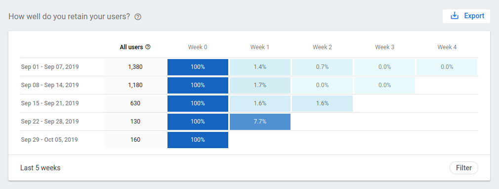499x189 pixels.
Task: Click the 1.4% Week 1 cell
Action: pos(260,67)
